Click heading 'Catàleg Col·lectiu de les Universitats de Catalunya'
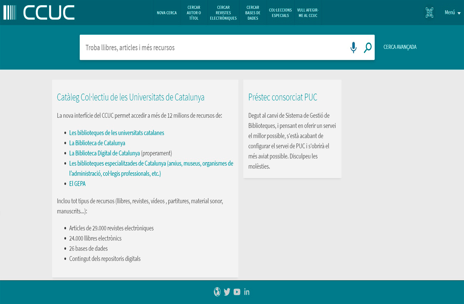Viewport: 464px width, 304px height. pyautogui.click(x=131, y=97)
